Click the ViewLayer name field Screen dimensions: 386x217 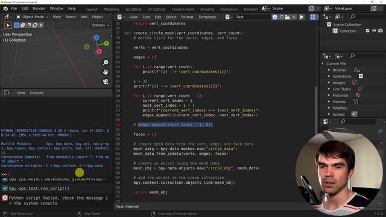352,8
